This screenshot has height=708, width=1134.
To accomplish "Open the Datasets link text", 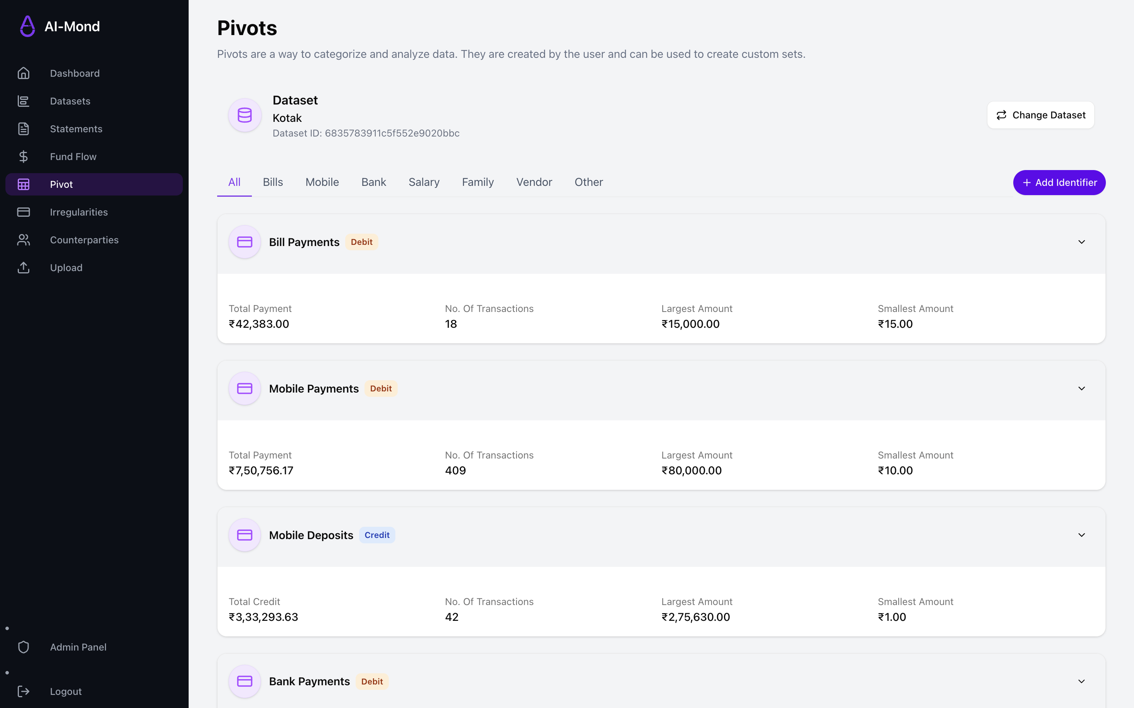I will (70, 101).
